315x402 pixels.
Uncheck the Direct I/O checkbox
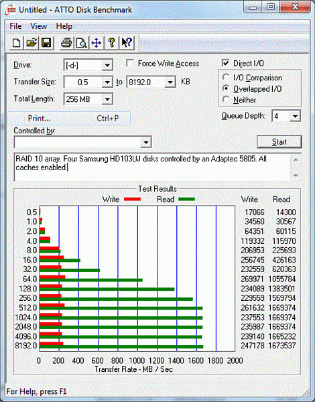point(225,63)
